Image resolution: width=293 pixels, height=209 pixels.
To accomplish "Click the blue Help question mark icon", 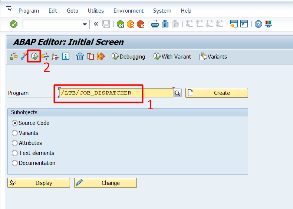I will (259, 24).
